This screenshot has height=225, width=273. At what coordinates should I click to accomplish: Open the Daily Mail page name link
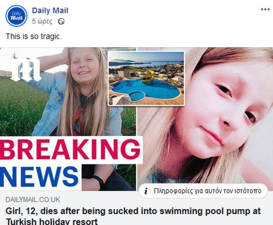coord(50,10)
